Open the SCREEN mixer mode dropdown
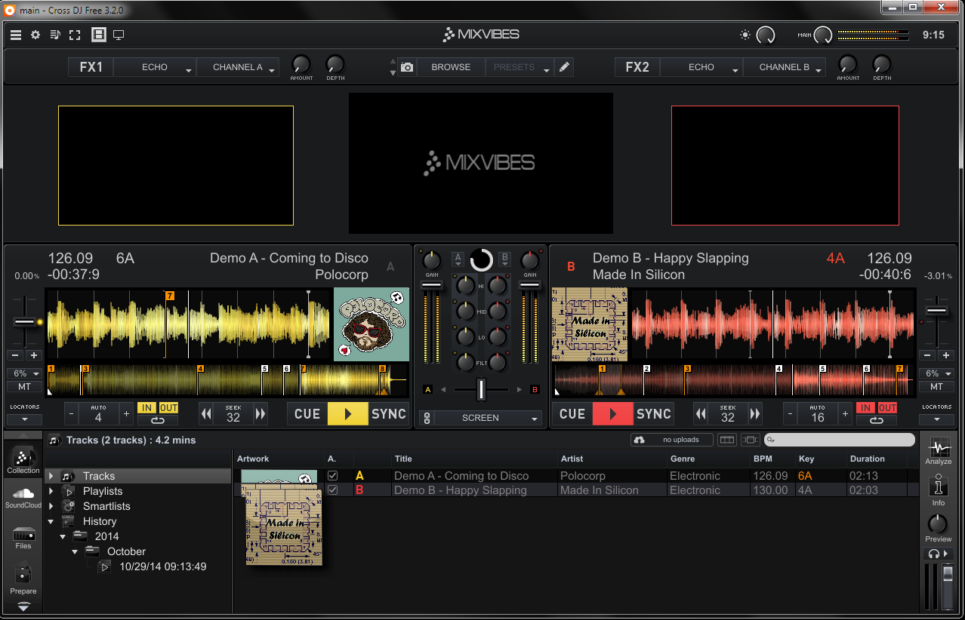Screen dimensions: 965x620 tap(489, 418)
